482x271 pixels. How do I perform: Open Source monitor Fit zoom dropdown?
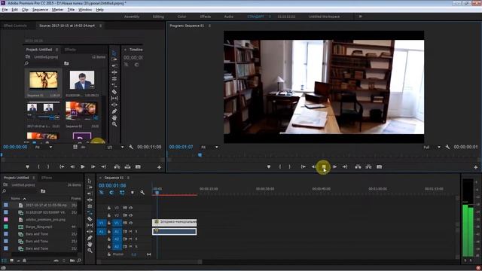(44, 148)
